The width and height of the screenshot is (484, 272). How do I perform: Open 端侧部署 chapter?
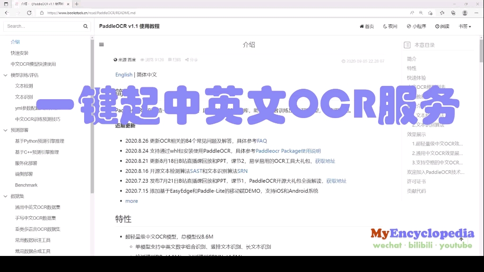[24, 174]
